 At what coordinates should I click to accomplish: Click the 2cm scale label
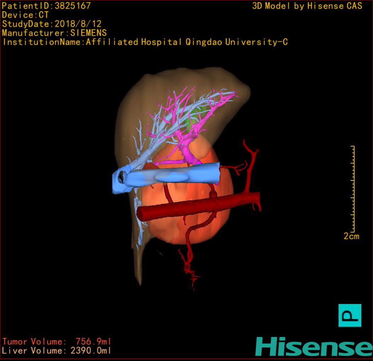[351, 236]
